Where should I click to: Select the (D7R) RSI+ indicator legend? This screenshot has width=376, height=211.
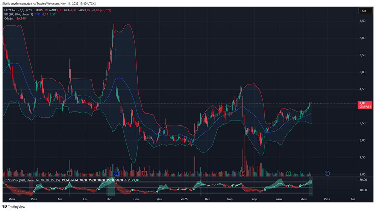pos(32,180)
